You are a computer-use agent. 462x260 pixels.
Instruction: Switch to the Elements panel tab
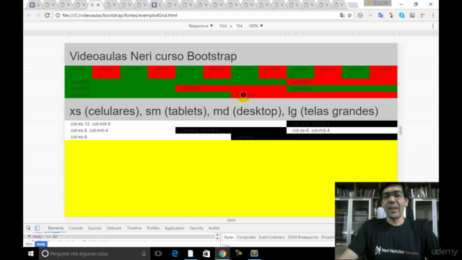56,228
